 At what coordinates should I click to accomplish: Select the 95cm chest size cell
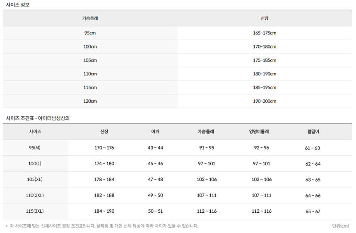pyautogui.click(x=90, y=33)
